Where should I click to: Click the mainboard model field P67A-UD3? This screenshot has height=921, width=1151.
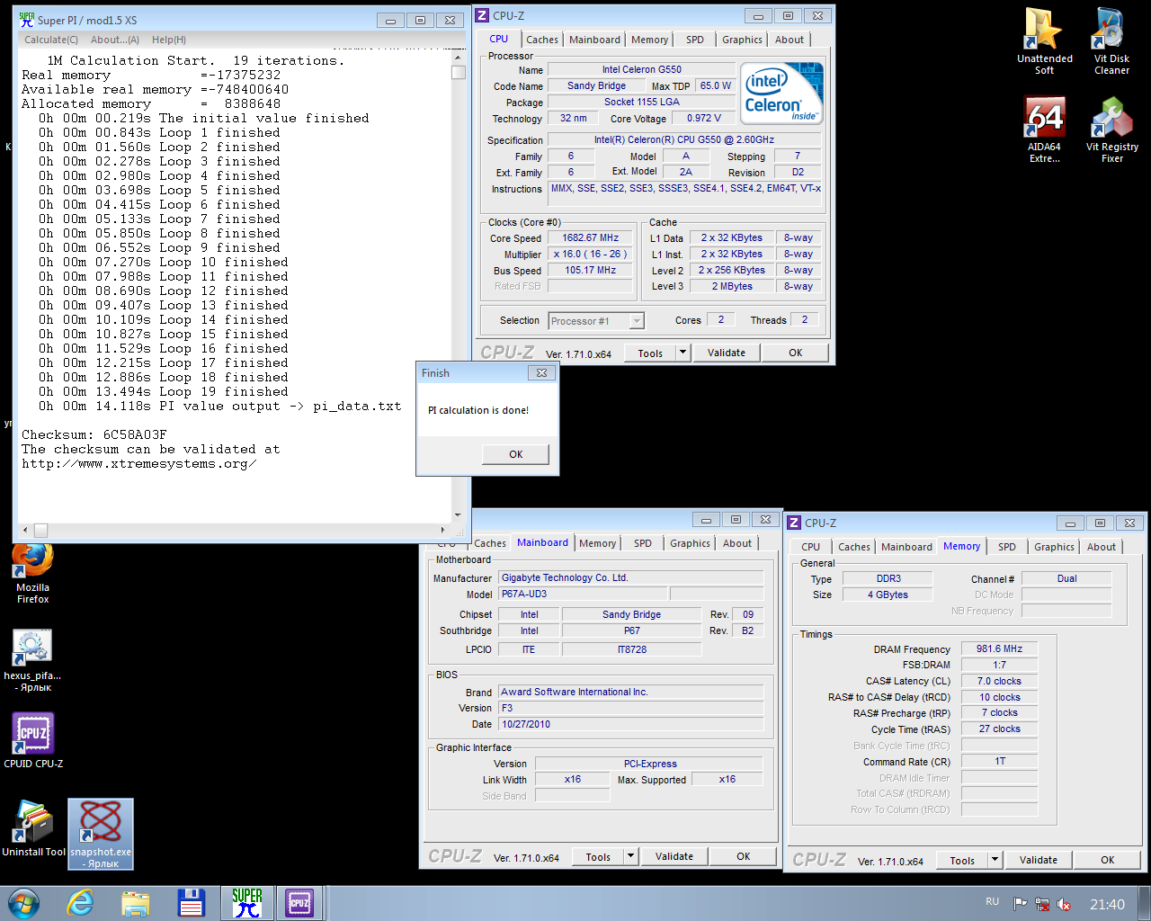pyautogui.click(x=584, y=595)
